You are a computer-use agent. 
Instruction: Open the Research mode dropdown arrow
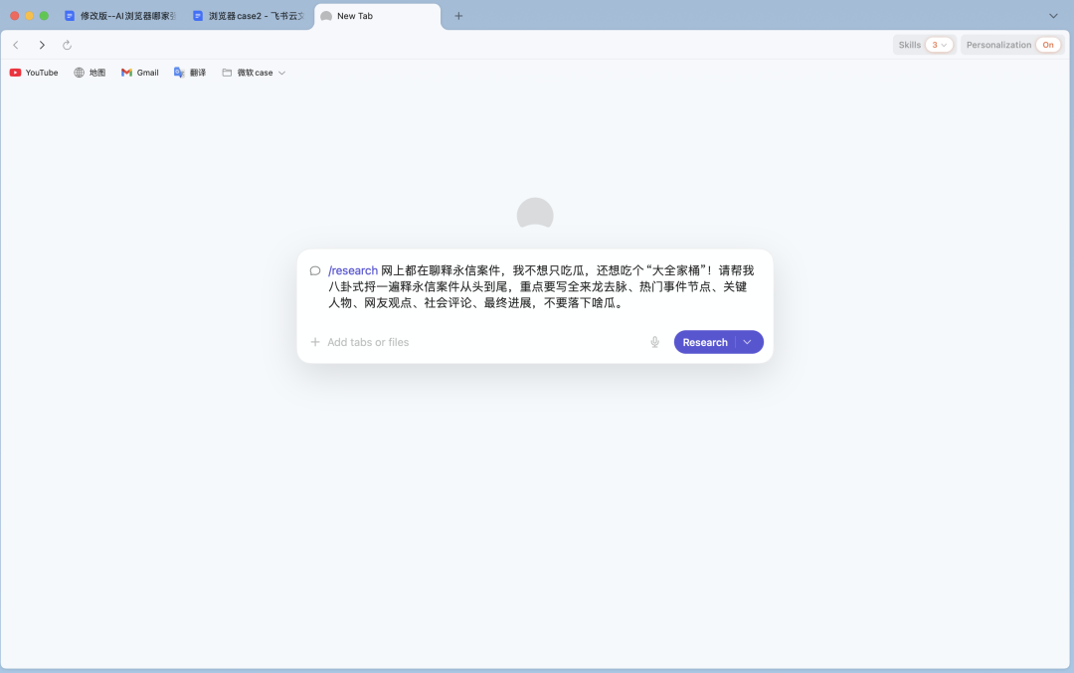click(748, 341)
